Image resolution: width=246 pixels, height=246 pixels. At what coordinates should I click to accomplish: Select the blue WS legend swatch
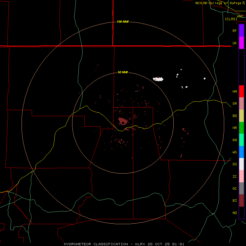pos(241,152)
